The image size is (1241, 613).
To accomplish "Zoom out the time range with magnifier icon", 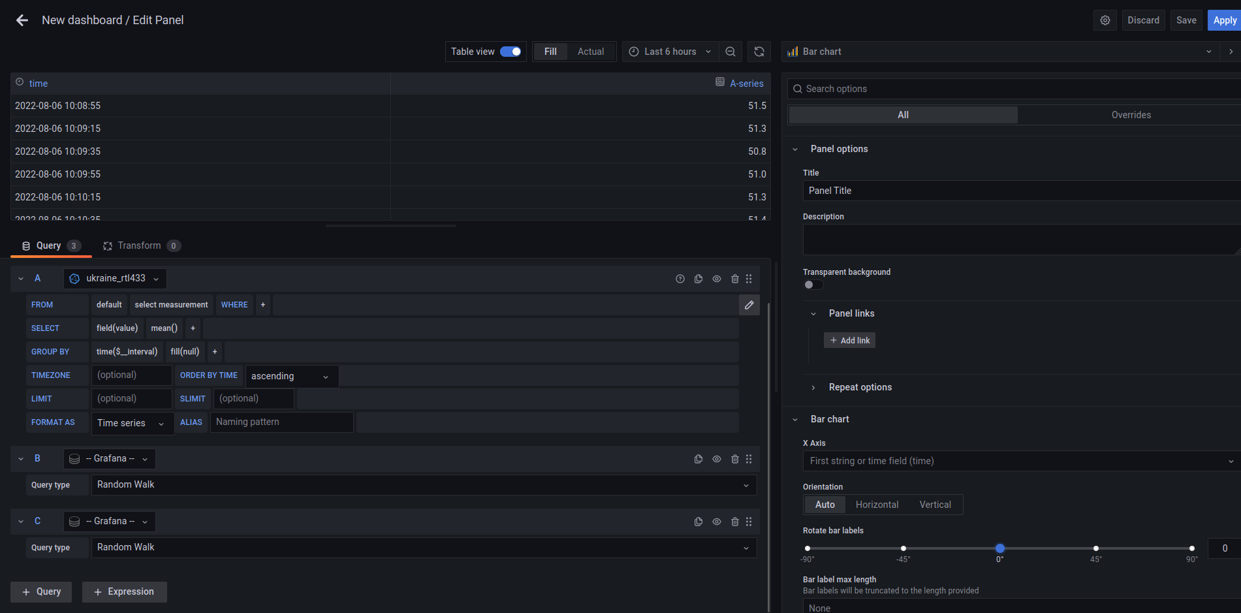I will coord(730,51).
